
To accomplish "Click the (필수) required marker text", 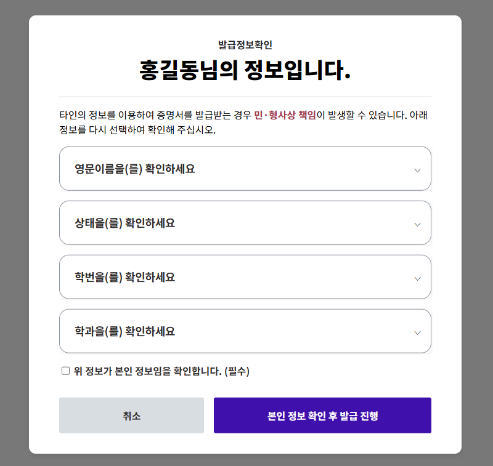I will 237,371.
